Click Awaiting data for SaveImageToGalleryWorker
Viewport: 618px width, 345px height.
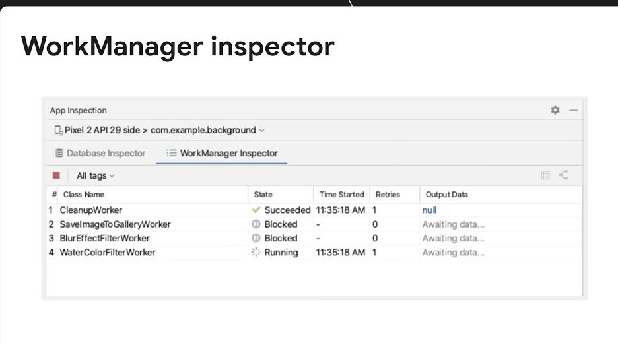453,224
